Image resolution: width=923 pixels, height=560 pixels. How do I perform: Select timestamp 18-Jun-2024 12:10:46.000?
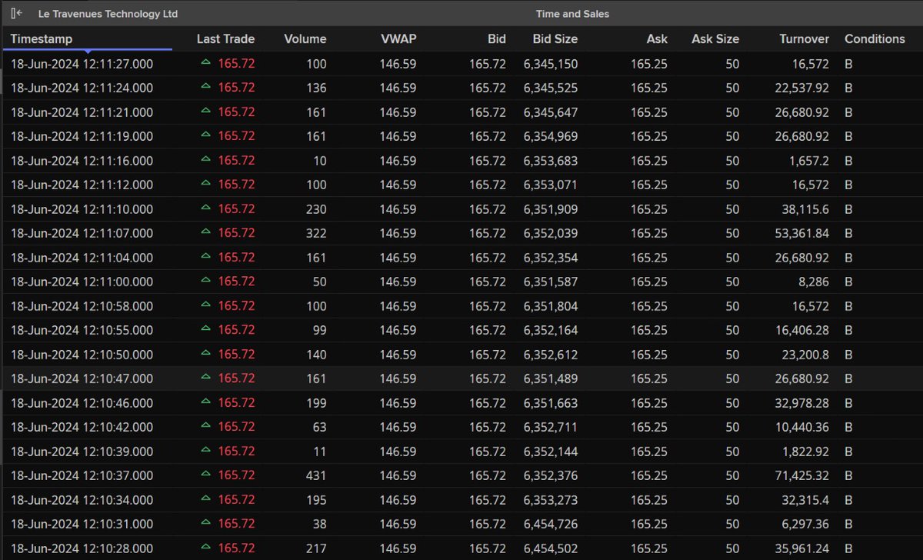pos(82,403)
